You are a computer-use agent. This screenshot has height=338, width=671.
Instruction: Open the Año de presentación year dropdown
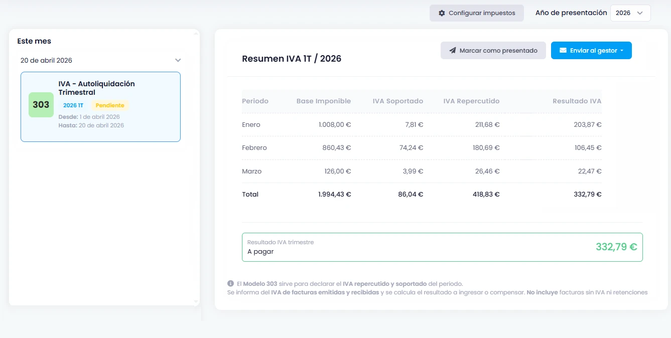[630, 13]
